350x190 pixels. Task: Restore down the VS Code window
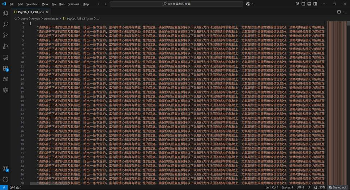pos(334,4)
